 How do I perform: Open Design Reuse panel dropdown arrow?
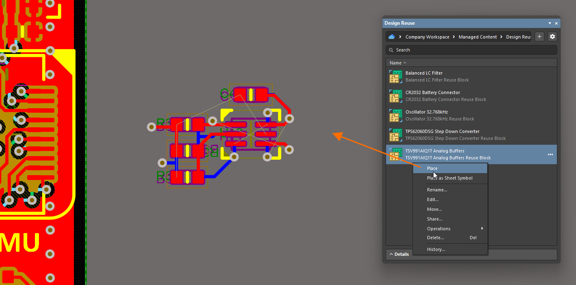[550, 24]
